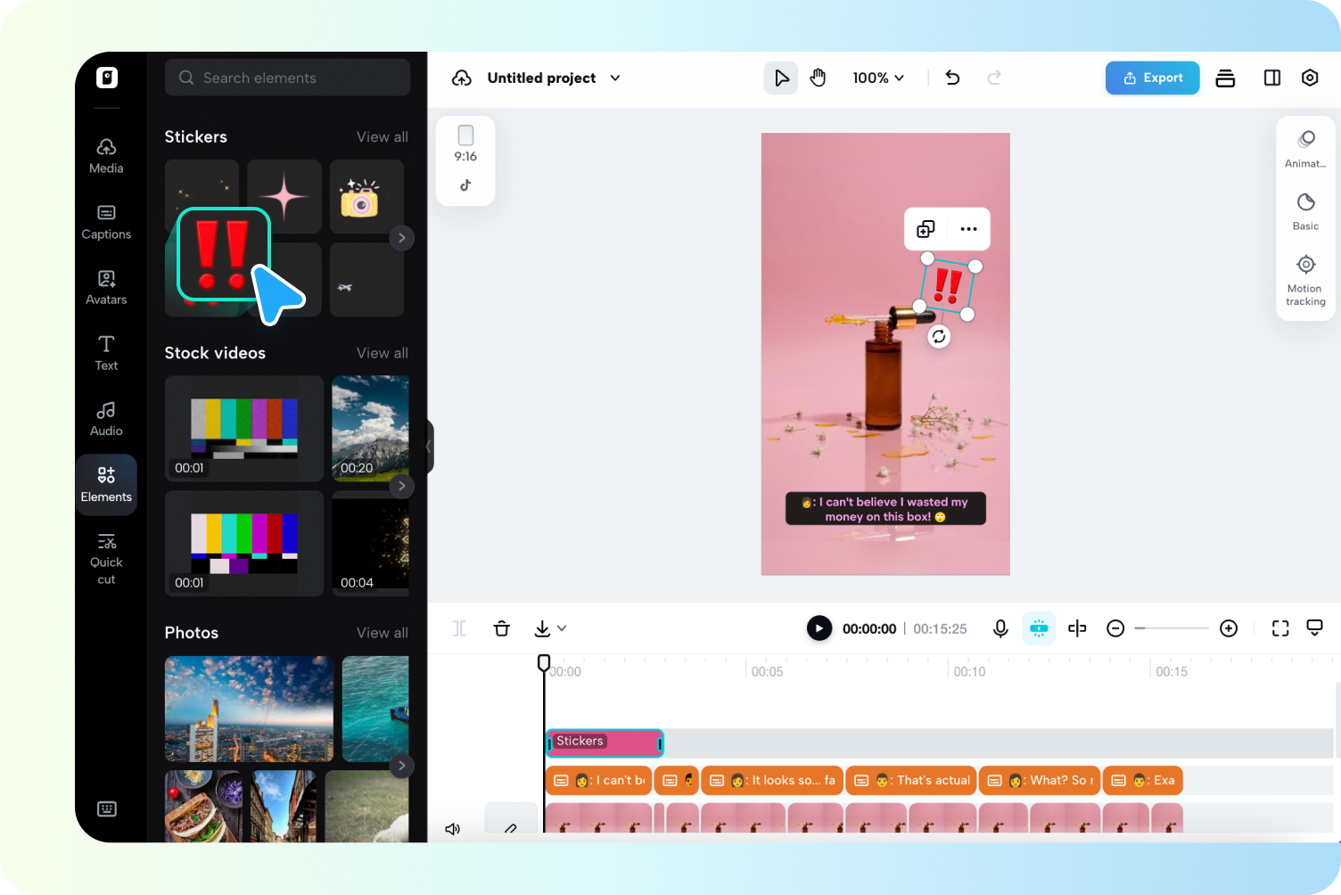Viewport: 1341px width, 895px height.
Task: Select the Text tool in the sidebar
Action: pyautogui.click(x=106, y=351)
